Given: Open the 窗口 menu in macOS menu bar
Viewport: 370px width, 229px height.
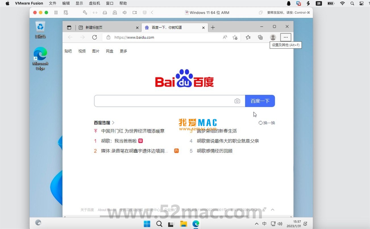Looking at the screenshot, I should [110, 3].
